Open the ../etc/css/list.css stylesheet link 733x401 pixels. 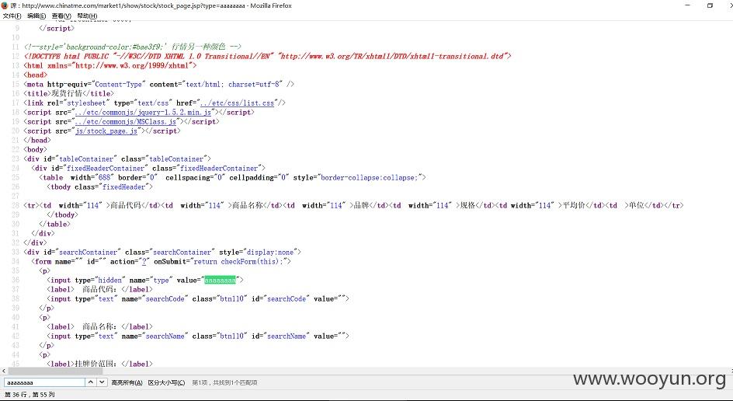pyautogui.click(x=237, y=103)
